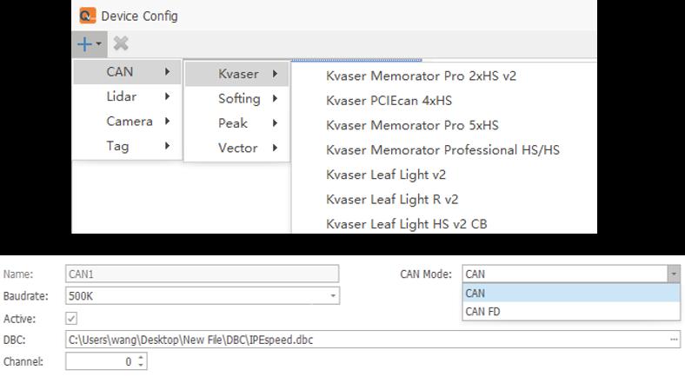This screenshot has width=685, height=383.
Task: Choose Kvaser PCIEcan 4xHS device
Action: (x=389, y=101)
